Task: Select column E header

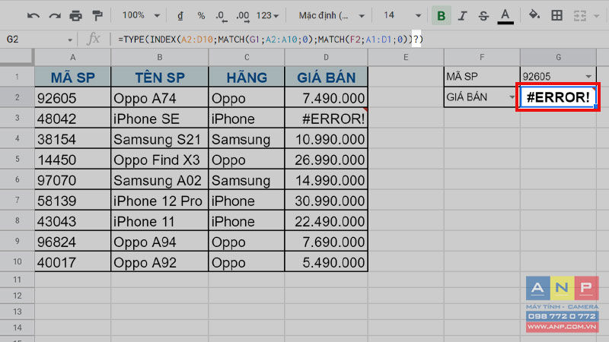Action: coord(406,58)
